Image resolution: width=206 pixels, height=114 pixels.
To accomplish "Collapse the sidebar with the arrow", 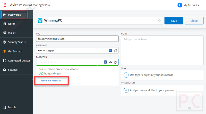I will click(32, 79).
